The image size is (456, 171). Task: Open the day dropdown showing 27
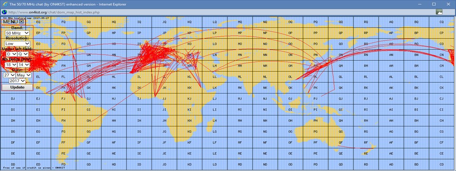(x=9, y=75)
